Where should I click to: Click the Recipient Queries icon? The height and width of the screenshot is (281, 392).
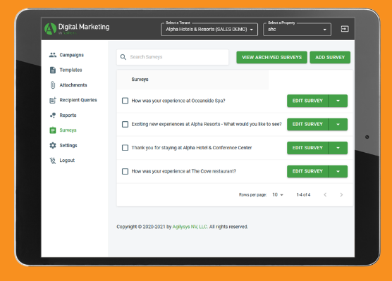[x=53, y=100]
